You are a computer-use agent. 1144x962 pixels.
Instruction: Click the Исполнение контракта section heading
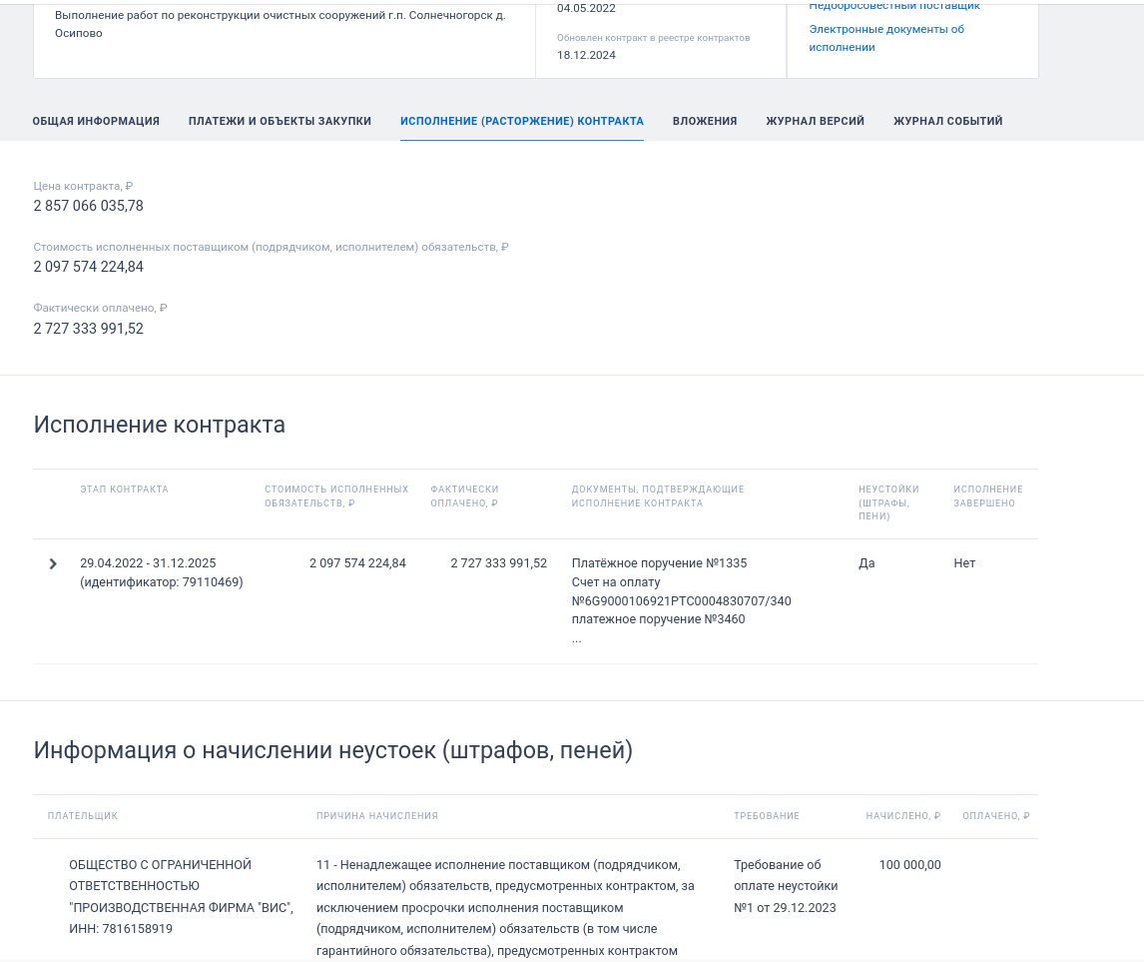[x=159, y=425]
